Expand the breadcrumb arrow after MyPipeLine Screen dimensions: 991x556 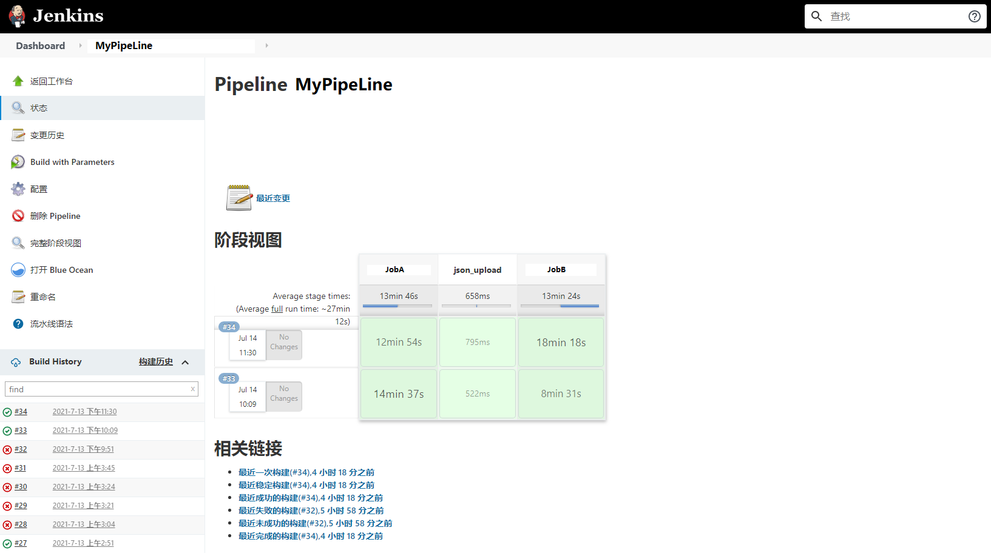click(x=266, y=45)
